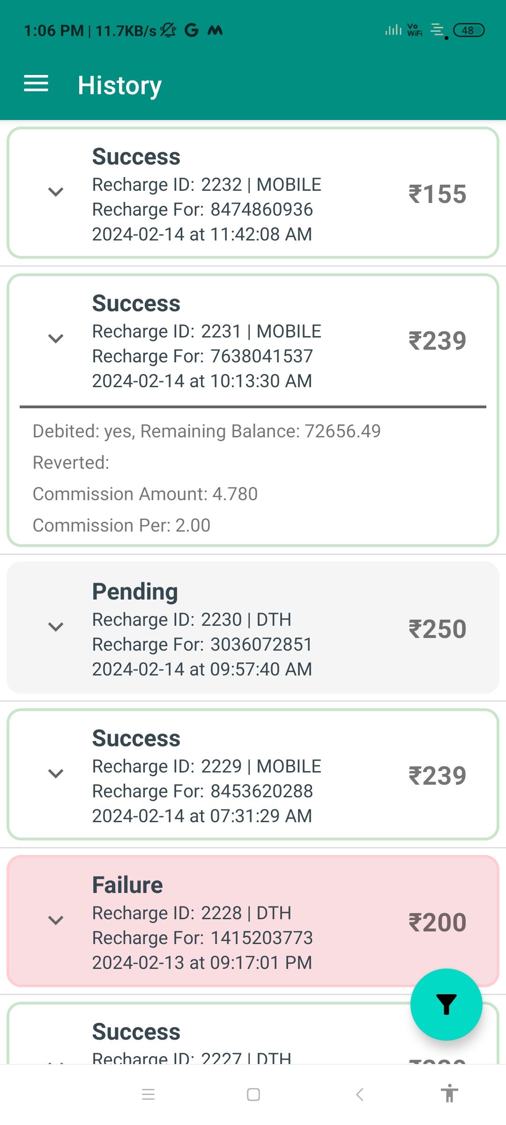Expand details for Recharge ID 2232
This screenshot has height=1125, width=506.
pyautogui.click(x=56, y=192)
